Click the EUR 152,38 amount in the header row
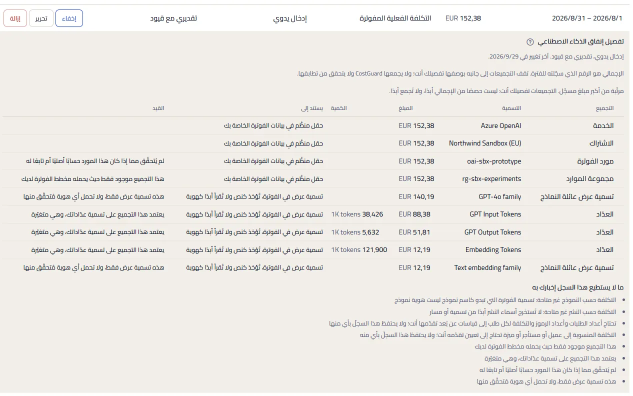 463,18
